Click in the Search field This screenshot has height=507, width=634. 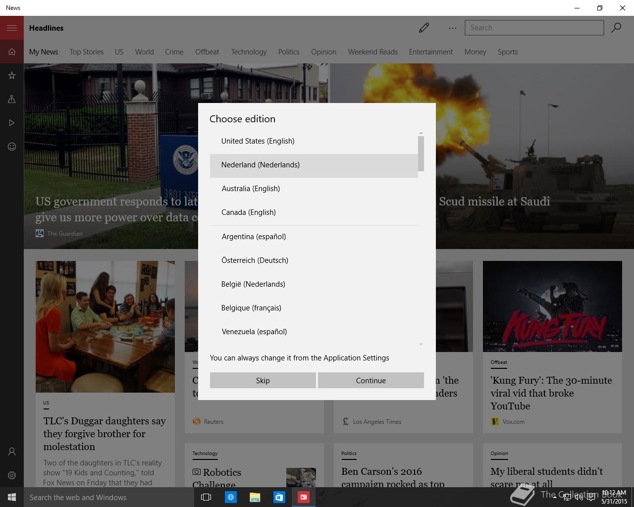(534, 28)
